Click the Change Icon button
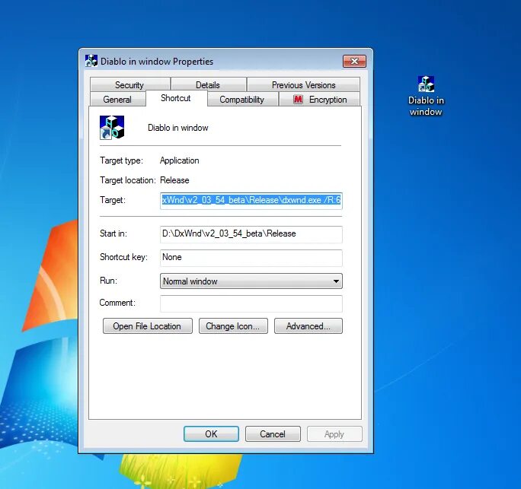The width and height of the screenshot is (521, 489). pyautogui.click(x=233, y=326)
